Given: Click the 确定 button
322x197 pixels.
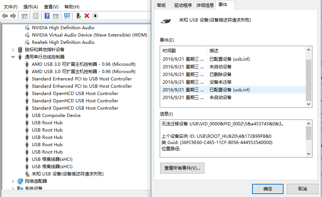Looking at the screenshot, I should point(267,189).
